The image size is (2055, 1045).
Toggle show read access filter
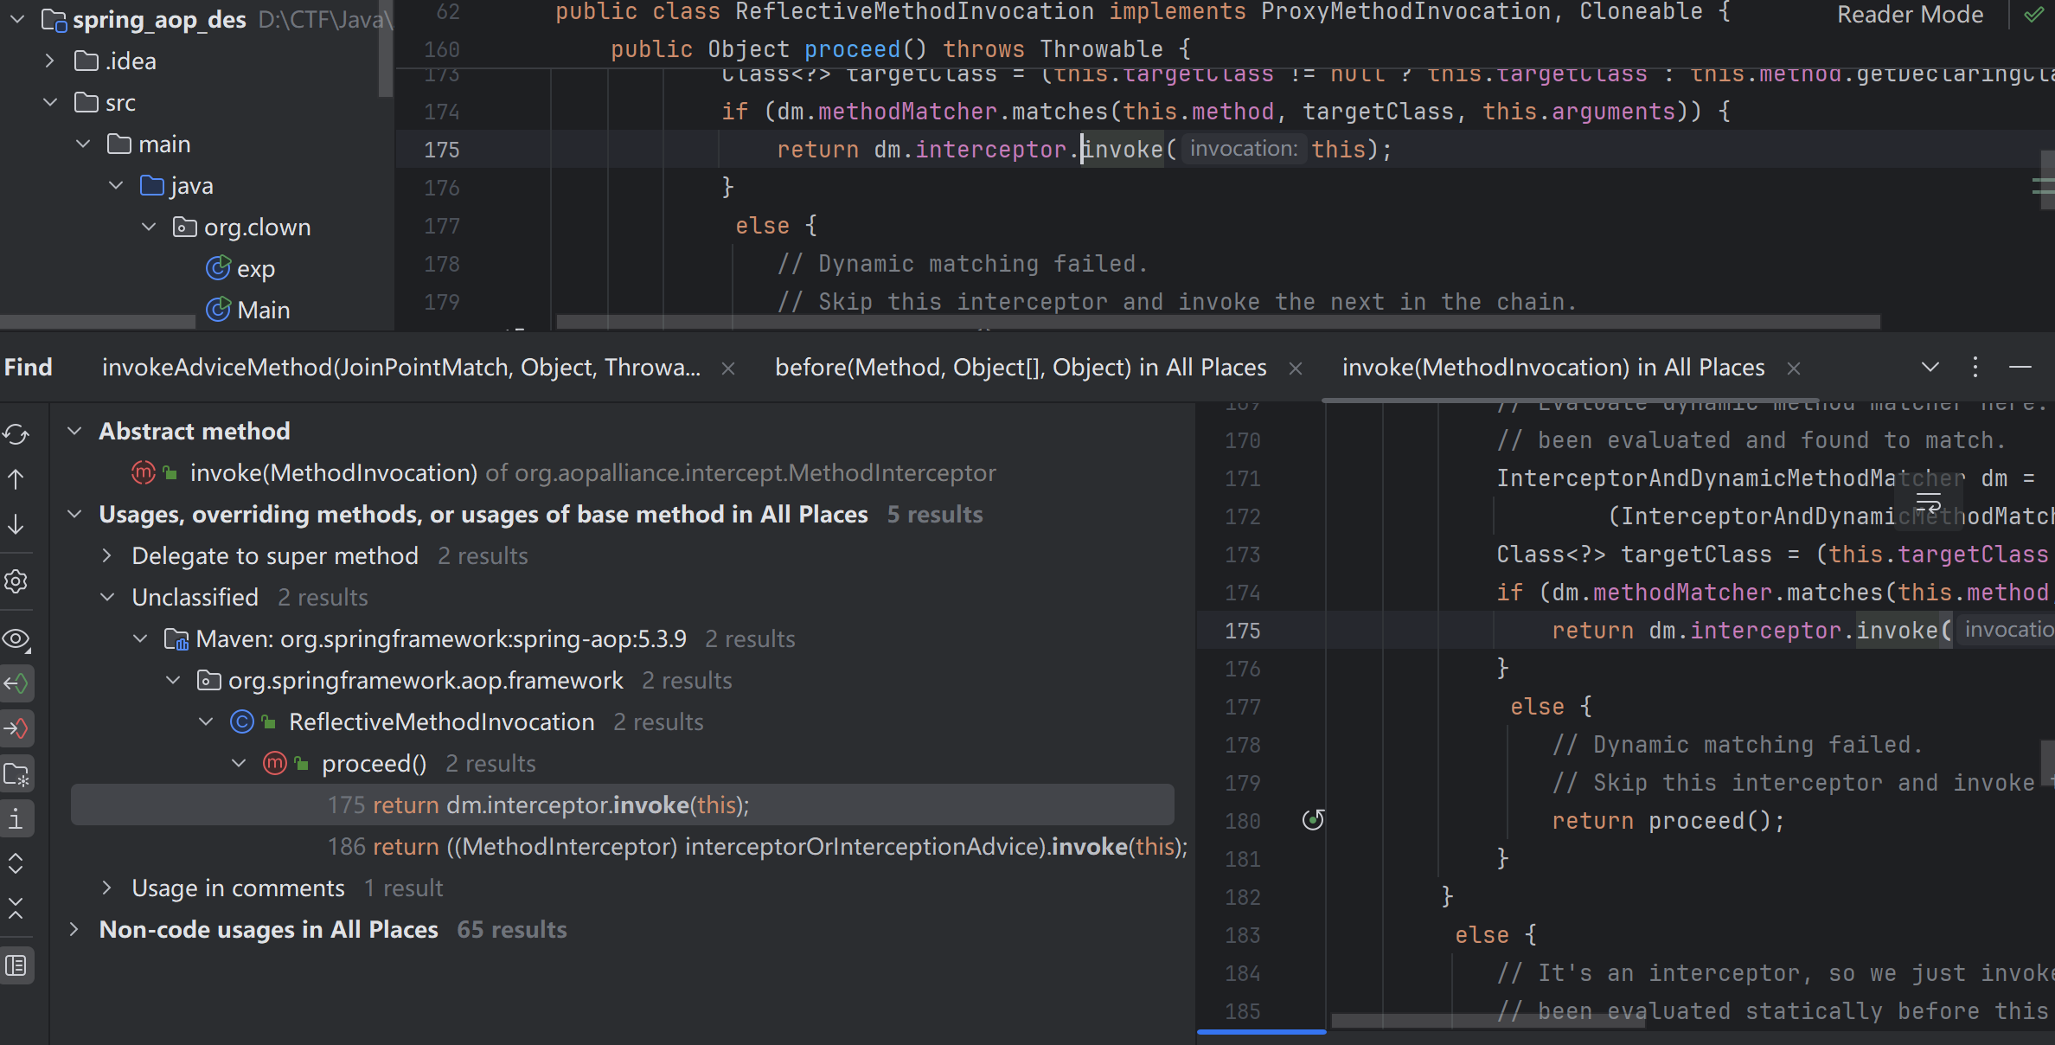pos(16,683)
